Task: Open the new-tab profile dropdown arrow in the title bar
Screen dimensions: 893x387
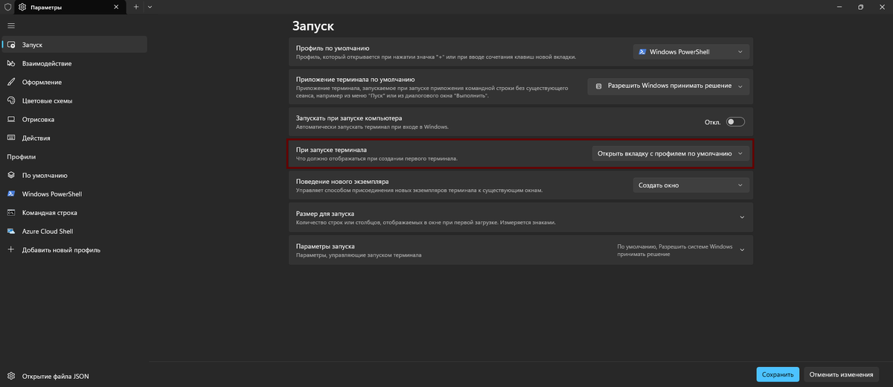Action: (150, 7)
